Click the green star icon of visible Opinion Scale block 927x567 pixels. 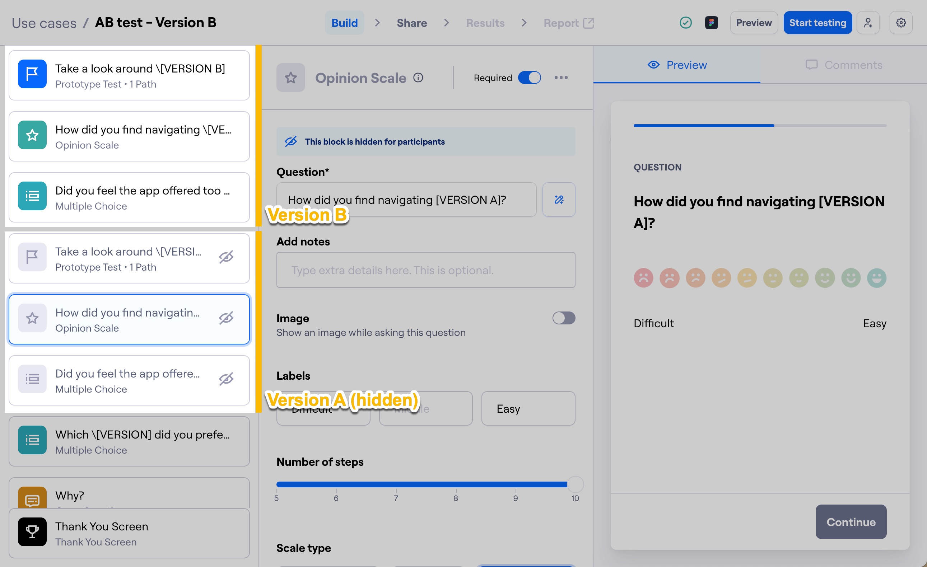tap(32, 135)
